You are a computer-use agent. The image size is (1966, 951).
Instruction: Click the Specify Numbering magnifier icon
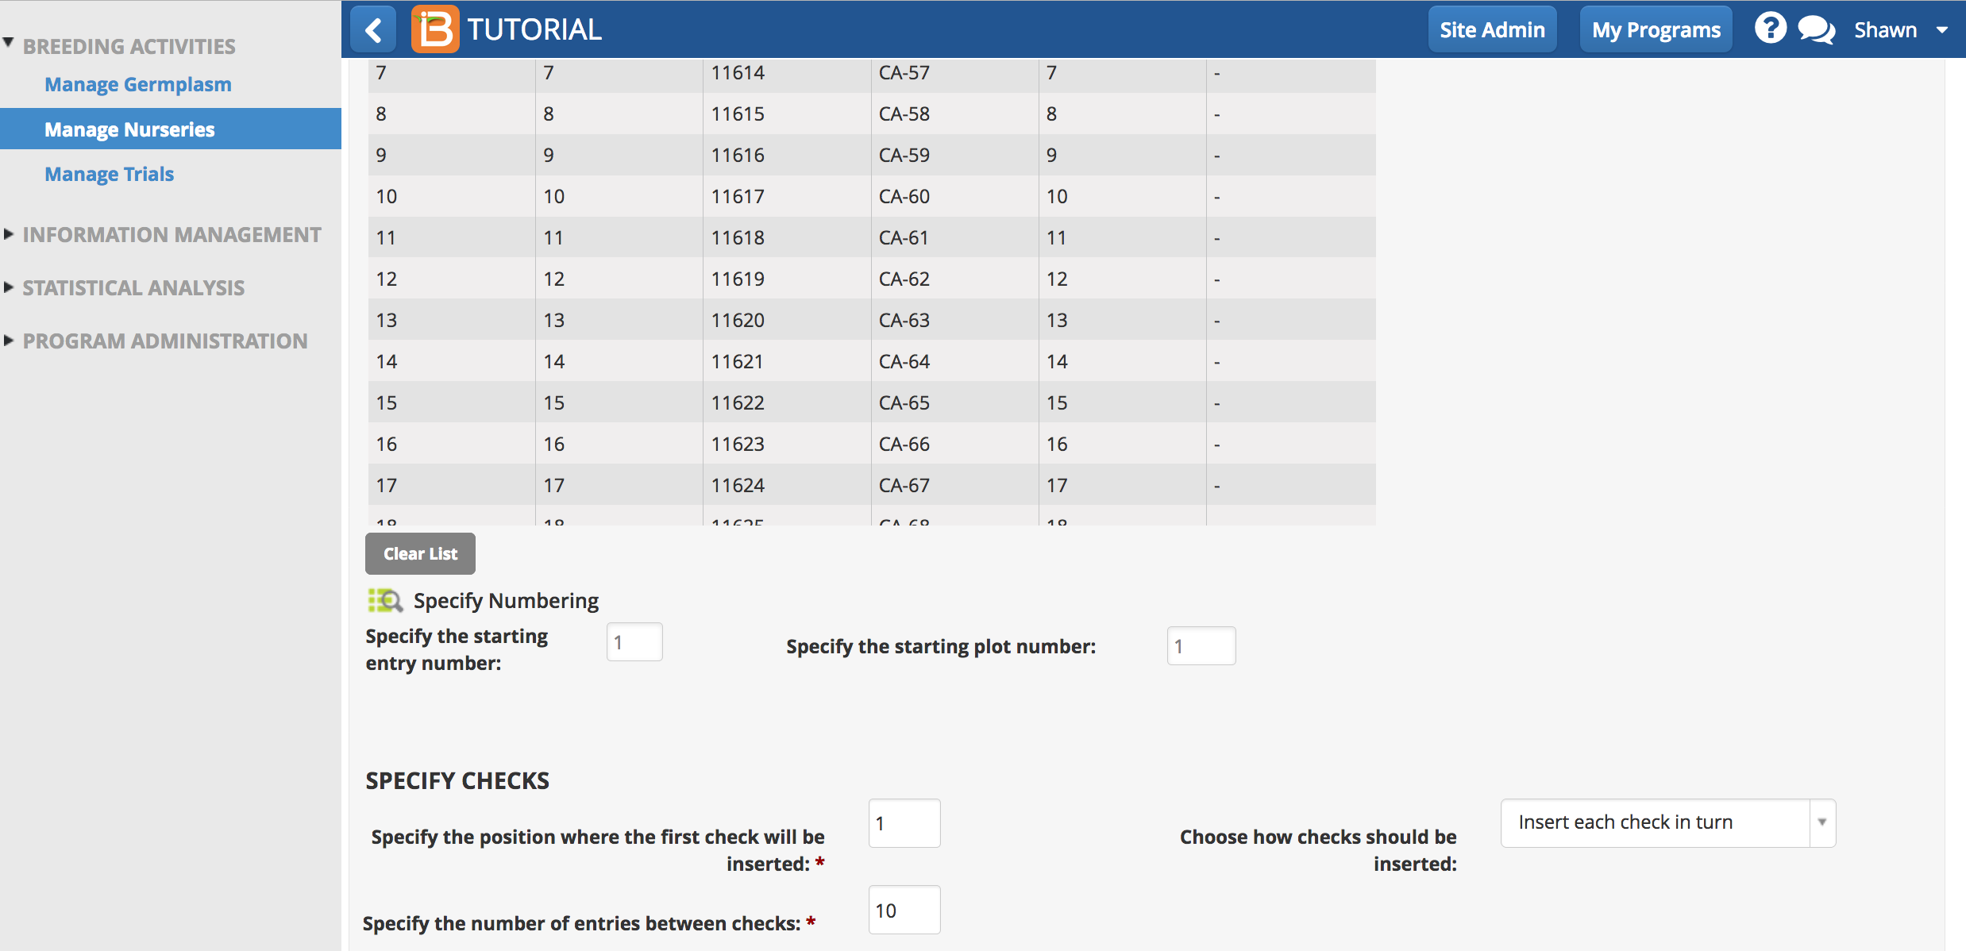coord(385,600)
